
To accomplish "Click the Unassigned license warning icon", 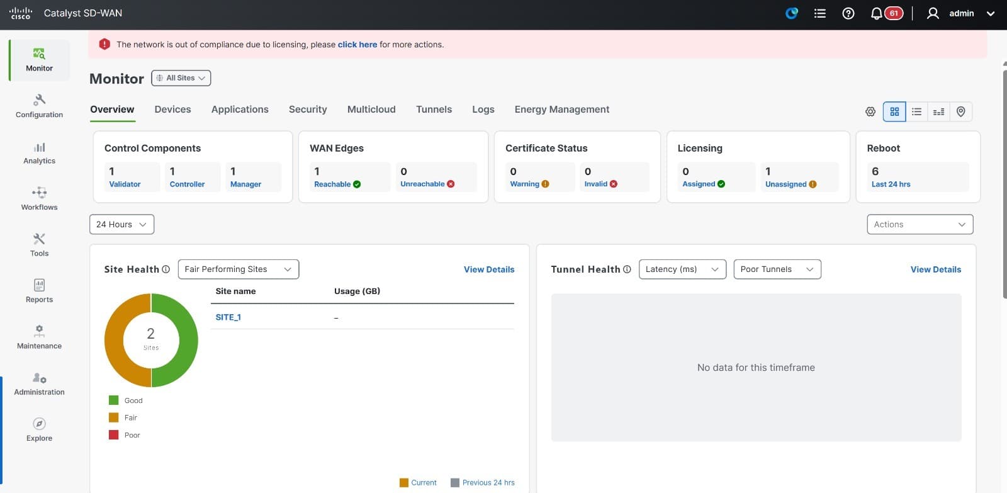I will click(x=813, y=184).
